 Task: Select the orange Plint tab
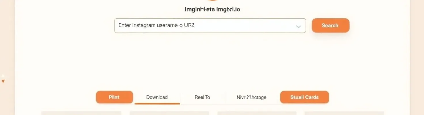[114, 97]
